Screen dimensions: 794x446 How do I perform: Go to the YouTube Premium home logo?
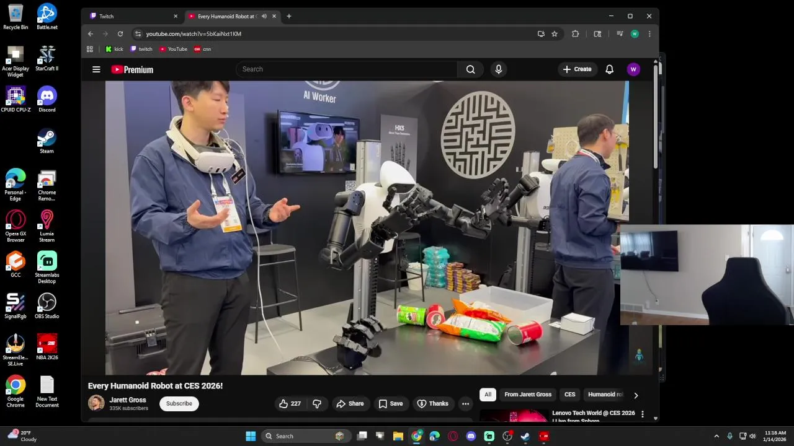132,69
